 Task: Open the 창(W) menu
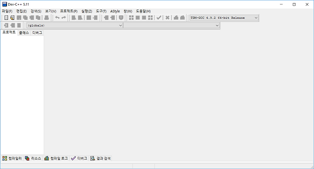pyautogui.click(x=128, y=11)
